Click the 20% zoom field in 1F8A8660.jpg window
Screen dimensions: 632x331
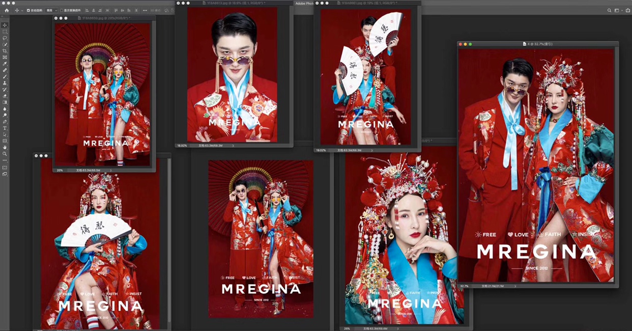60,170
